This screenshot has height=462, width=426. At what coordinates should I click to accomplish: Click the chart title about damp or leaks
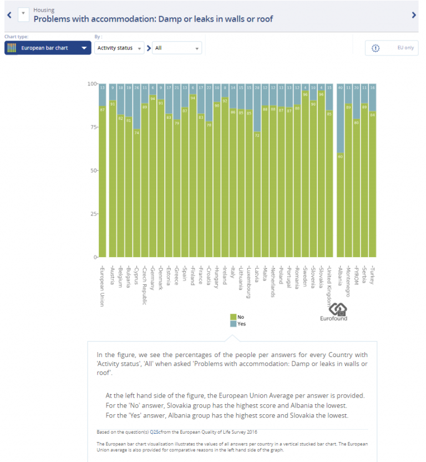(x=153, y=19)
